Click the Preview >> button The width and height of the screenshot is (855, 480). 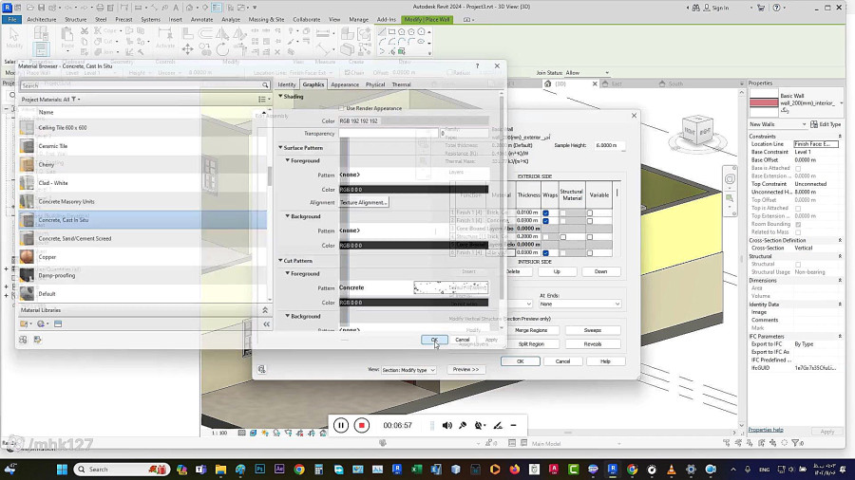click(465, 370)
